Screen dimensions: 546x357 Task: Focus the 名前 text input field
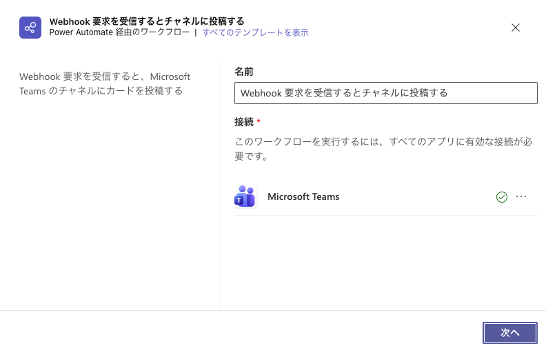pos(385,93)
